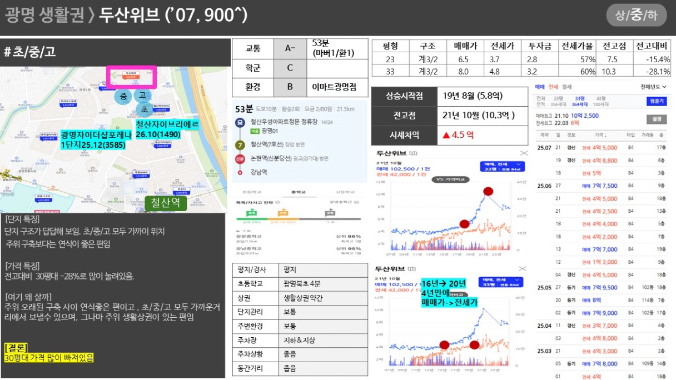Image resolution: width=676 pixels, height=380 pixels.
Task: Click the '매매 7억 9,500' transaction row
Action: click(602, 287)
